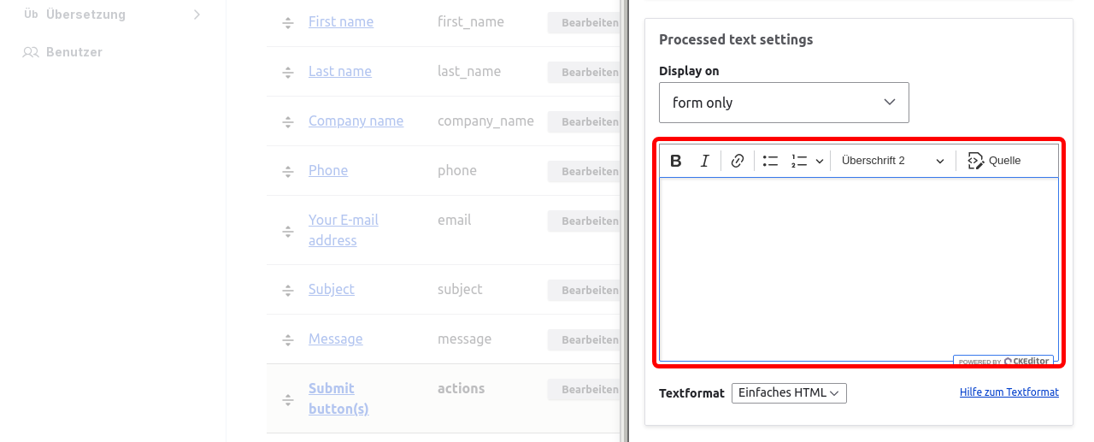Open the Company name element link
This screenshot has height=442, width=1094.
point(356,121)
